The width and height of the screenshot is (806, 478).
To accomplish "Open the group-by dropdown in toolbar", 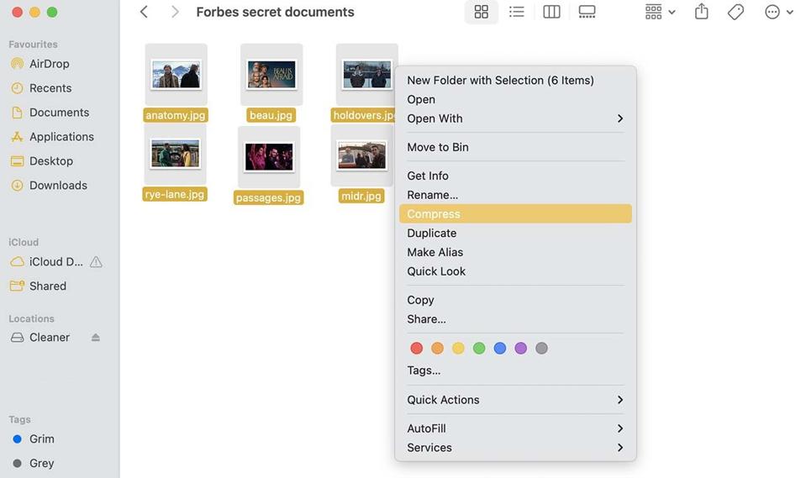I will click(x=660, y=12).
